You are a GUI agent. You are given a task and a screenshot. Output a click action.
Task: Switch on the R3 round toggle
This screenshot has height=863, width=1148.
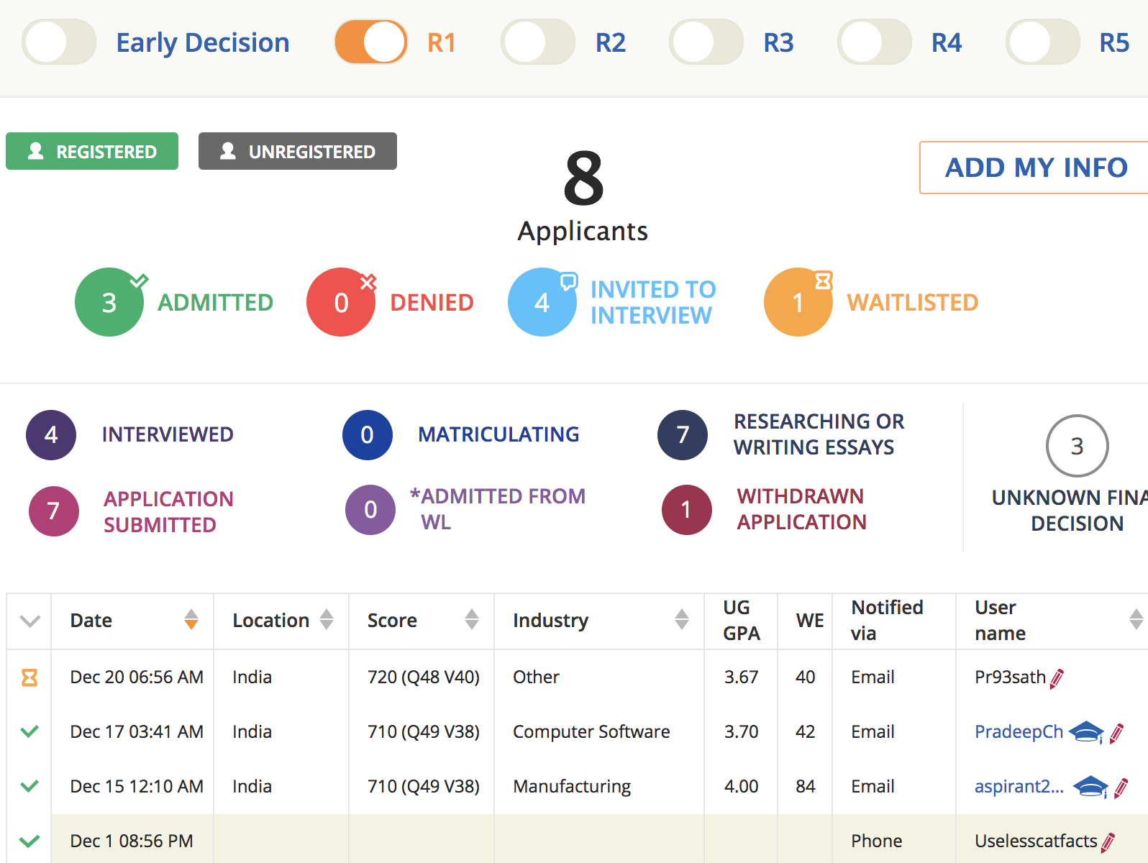coord(706,42)
